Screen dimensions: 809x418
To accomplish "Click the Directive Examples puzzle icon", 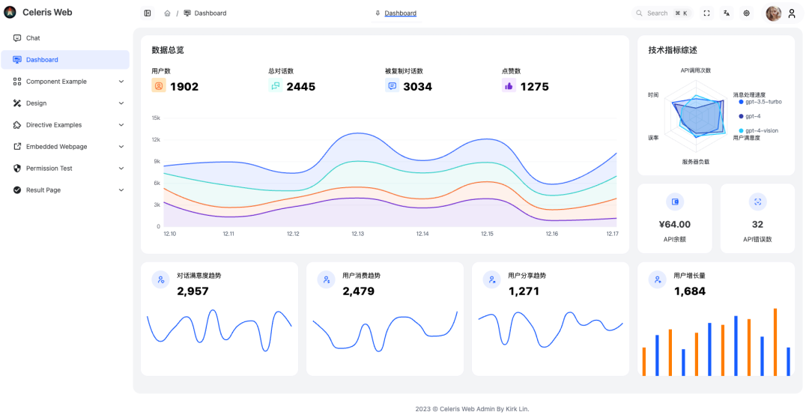I will [x=17, y=125].
